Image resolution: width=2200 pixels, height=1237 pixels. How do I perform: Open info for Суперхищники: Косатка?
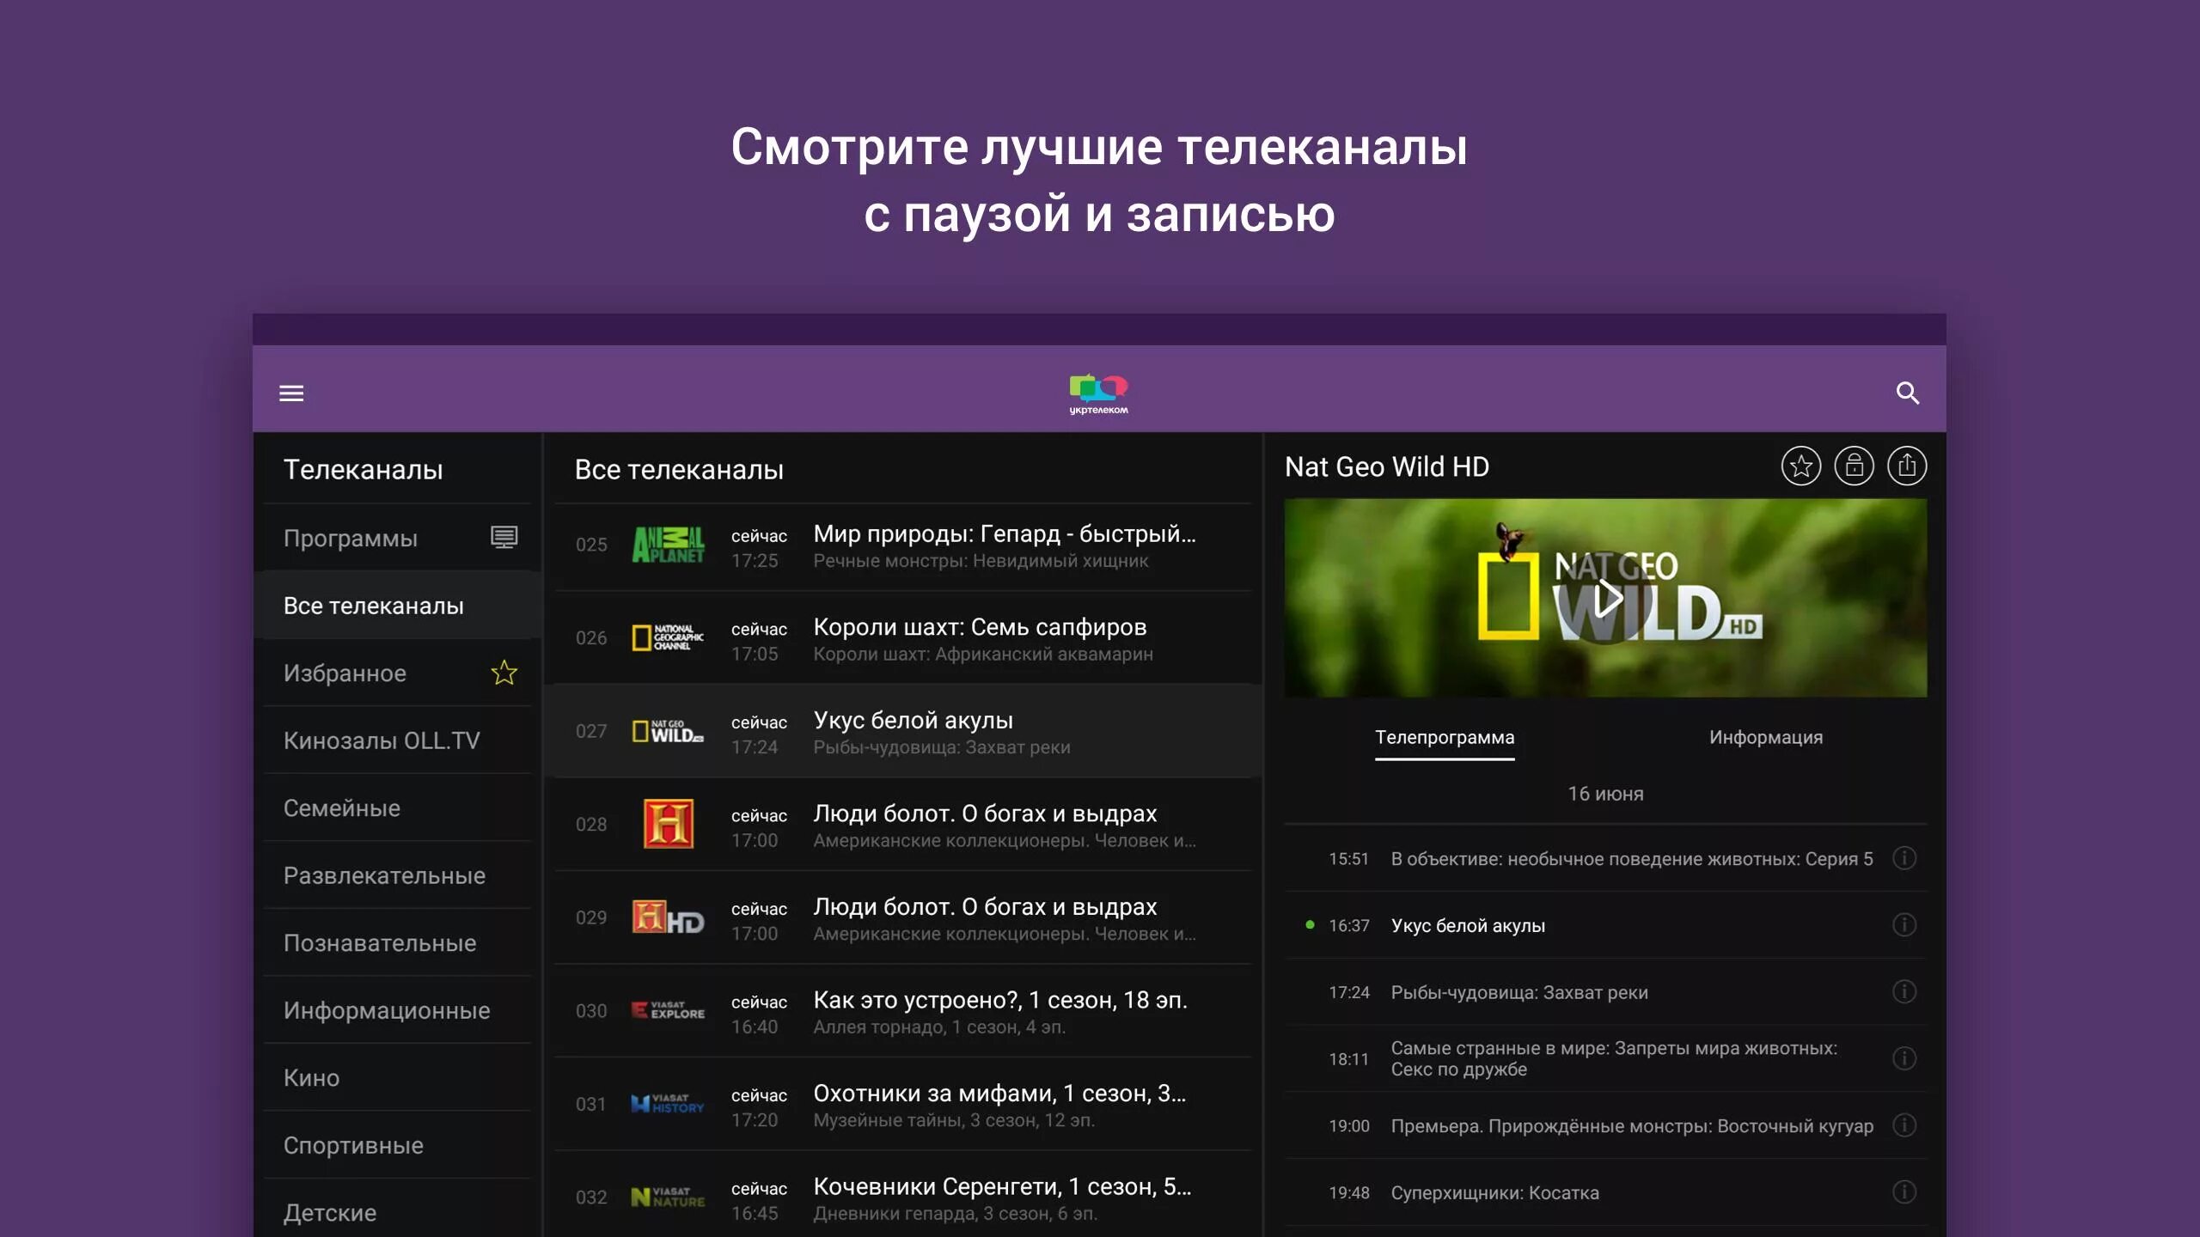(1904, 1192)
